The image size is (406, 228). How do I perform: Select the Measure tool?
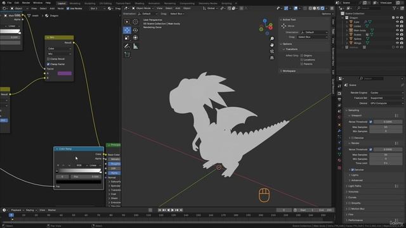(135, 46)
